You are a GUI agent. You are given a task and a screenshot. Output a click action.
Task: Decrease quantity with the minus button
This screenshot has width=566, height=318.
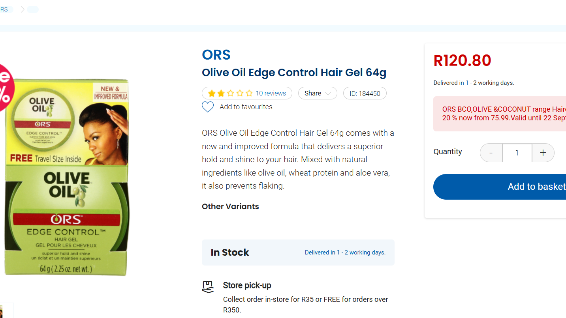click(491, 153)
